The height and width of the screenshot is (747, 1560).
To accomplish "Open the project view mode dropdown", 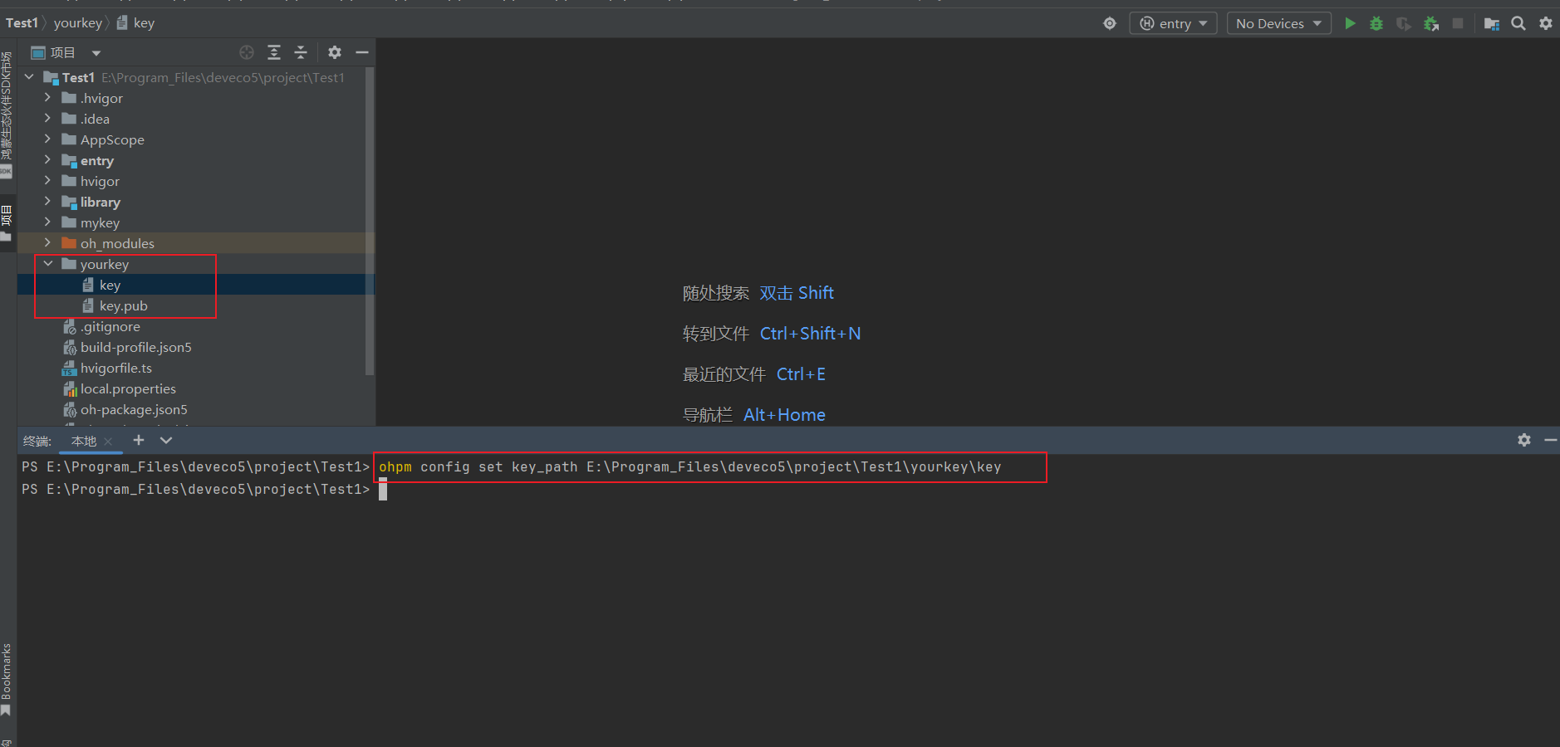I will [x=96, y=53].
